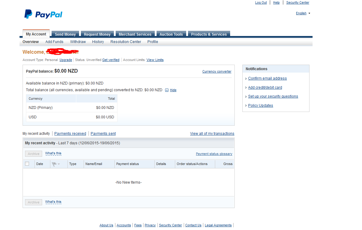The height and width of the screenshot is (230, 362).
Task: View account History
Action: click(98, 42)
